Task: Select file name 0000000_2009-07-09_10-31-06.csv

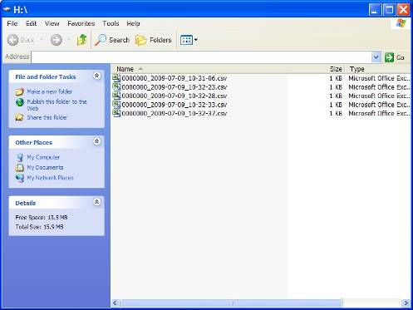Action: tap(175, 78)
